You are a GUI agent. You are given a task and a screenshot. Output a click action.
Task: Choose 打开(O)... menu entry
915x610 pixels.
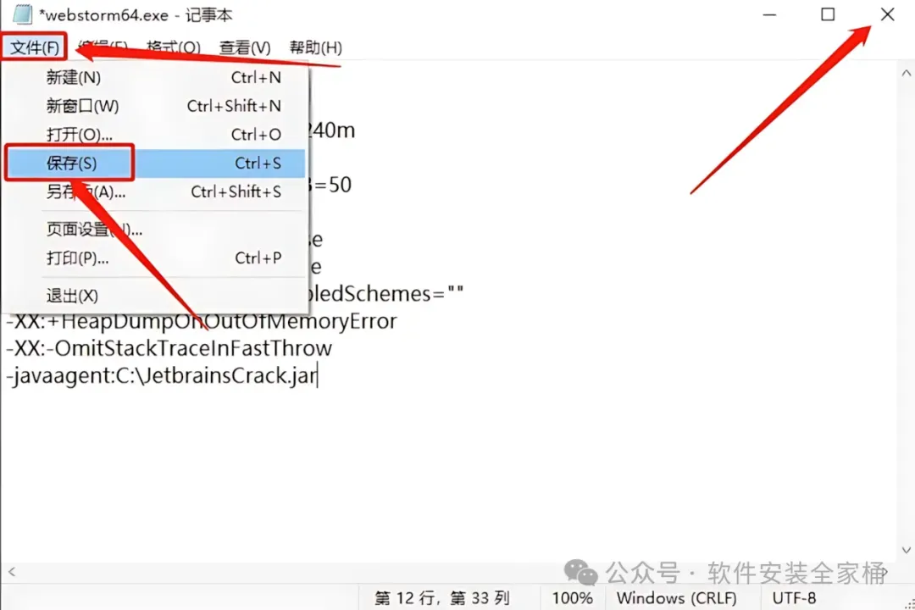point(155,134)
